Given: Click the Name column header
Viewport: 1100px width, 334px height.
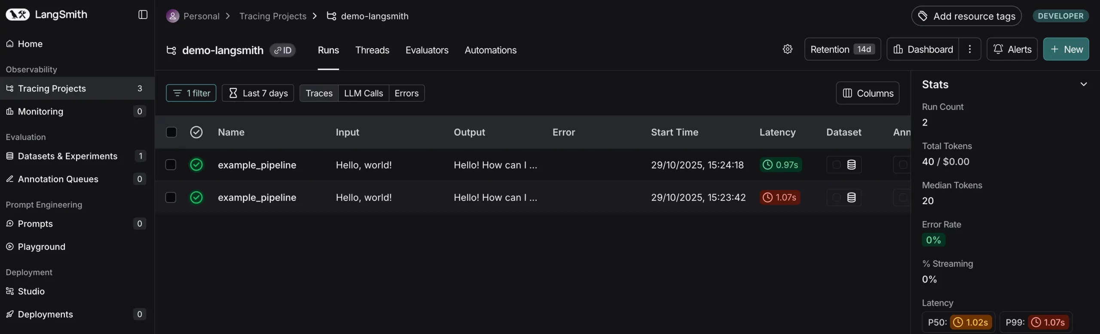Looking at the screenshot, I should (x=231, y=132).
